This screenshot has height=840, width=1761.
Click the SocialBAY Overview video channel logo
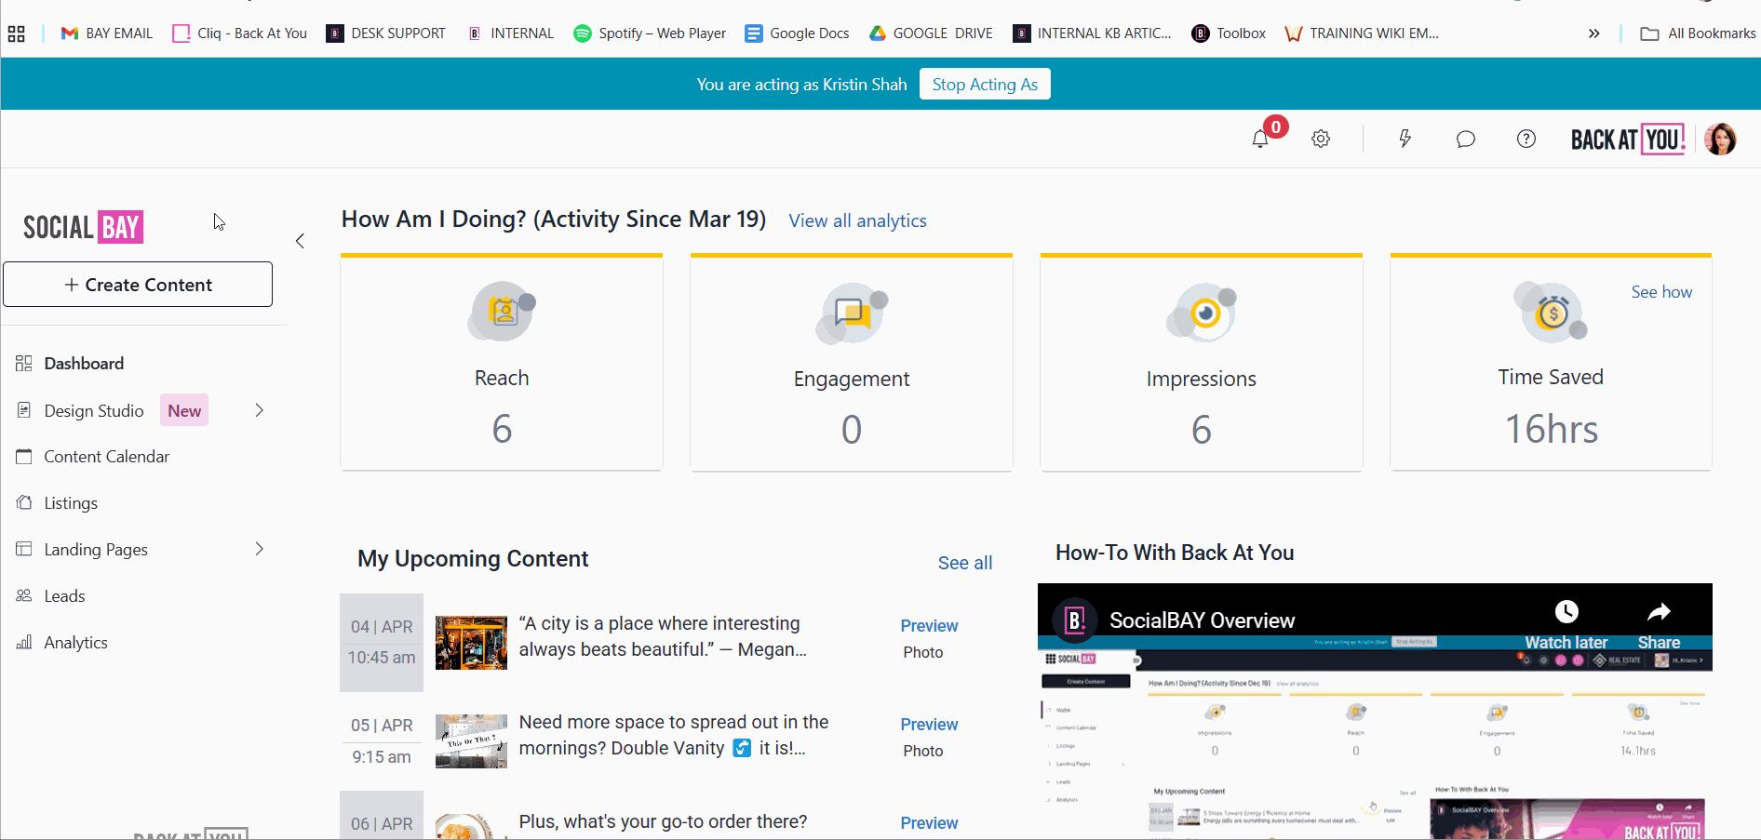tap(1075, 620)
